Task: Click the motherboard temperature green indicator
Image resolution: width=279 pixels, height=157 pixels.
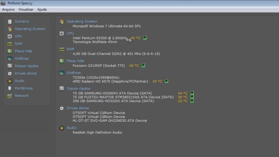Action: pos(143,65)
